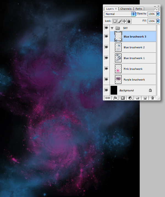The image size is (165, 197).
Task: Select the "Pink brushwork" layer name
Action: pos(133,69)
